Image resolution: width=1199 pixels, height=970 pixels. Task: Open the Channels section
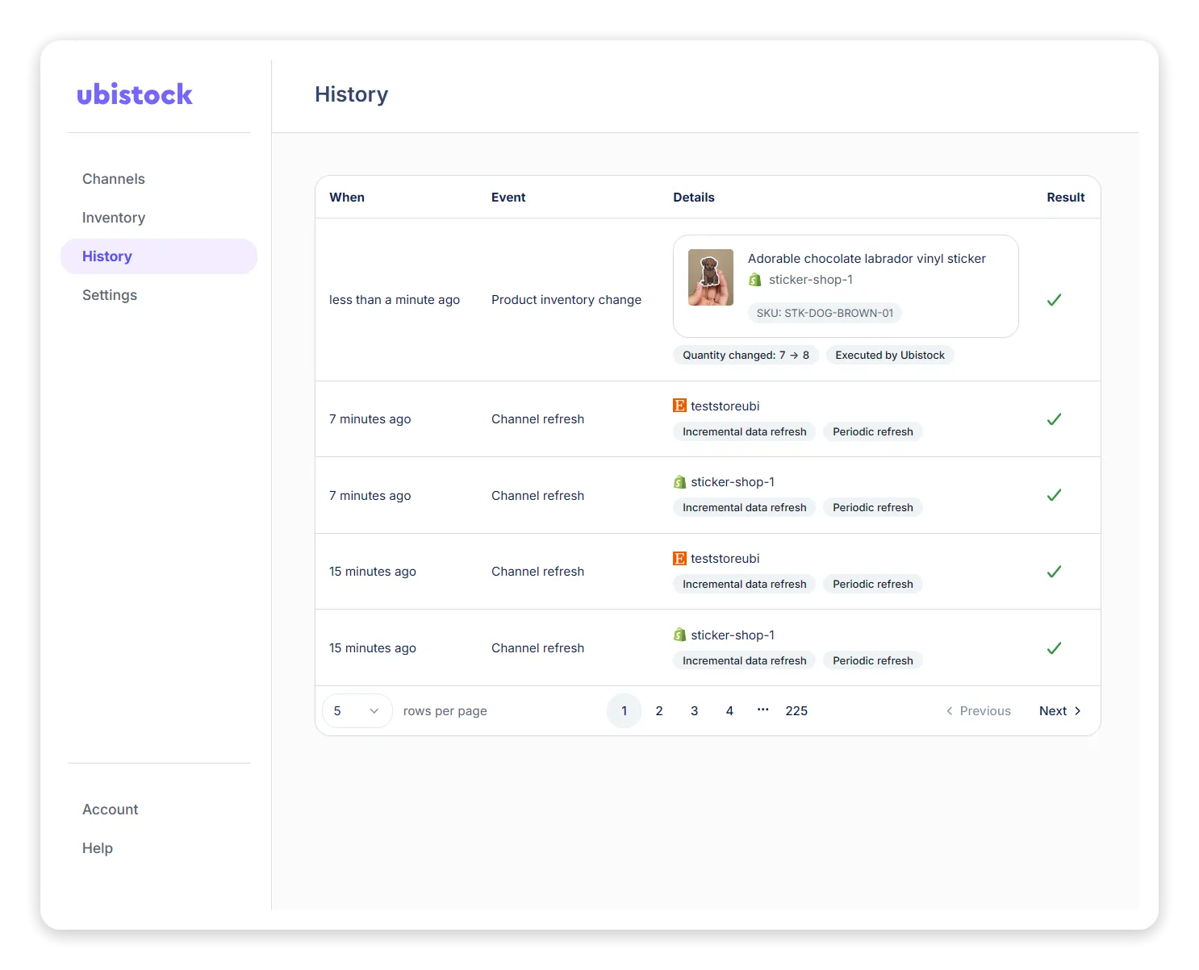pyautogui.click(x=113, y=178)
